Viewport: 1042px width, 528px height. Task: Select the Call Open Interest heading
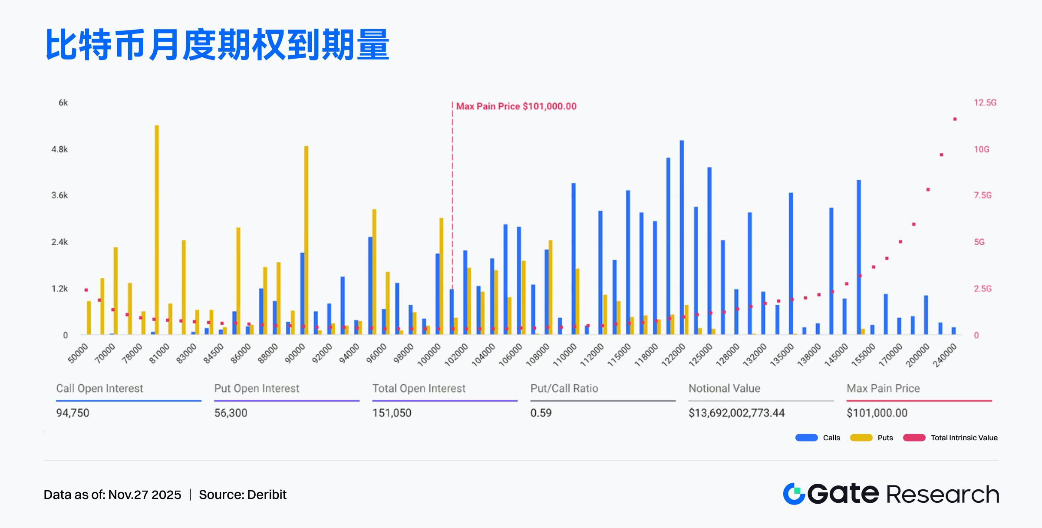[99, 388]
